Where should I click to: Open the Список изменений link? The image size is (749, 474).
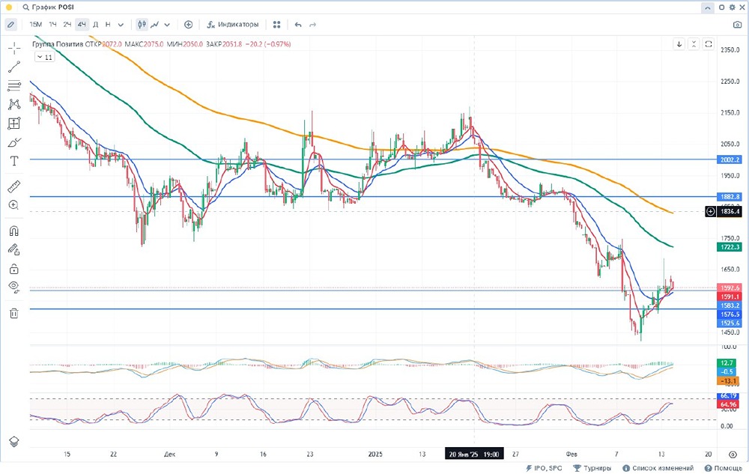(658, 468)
